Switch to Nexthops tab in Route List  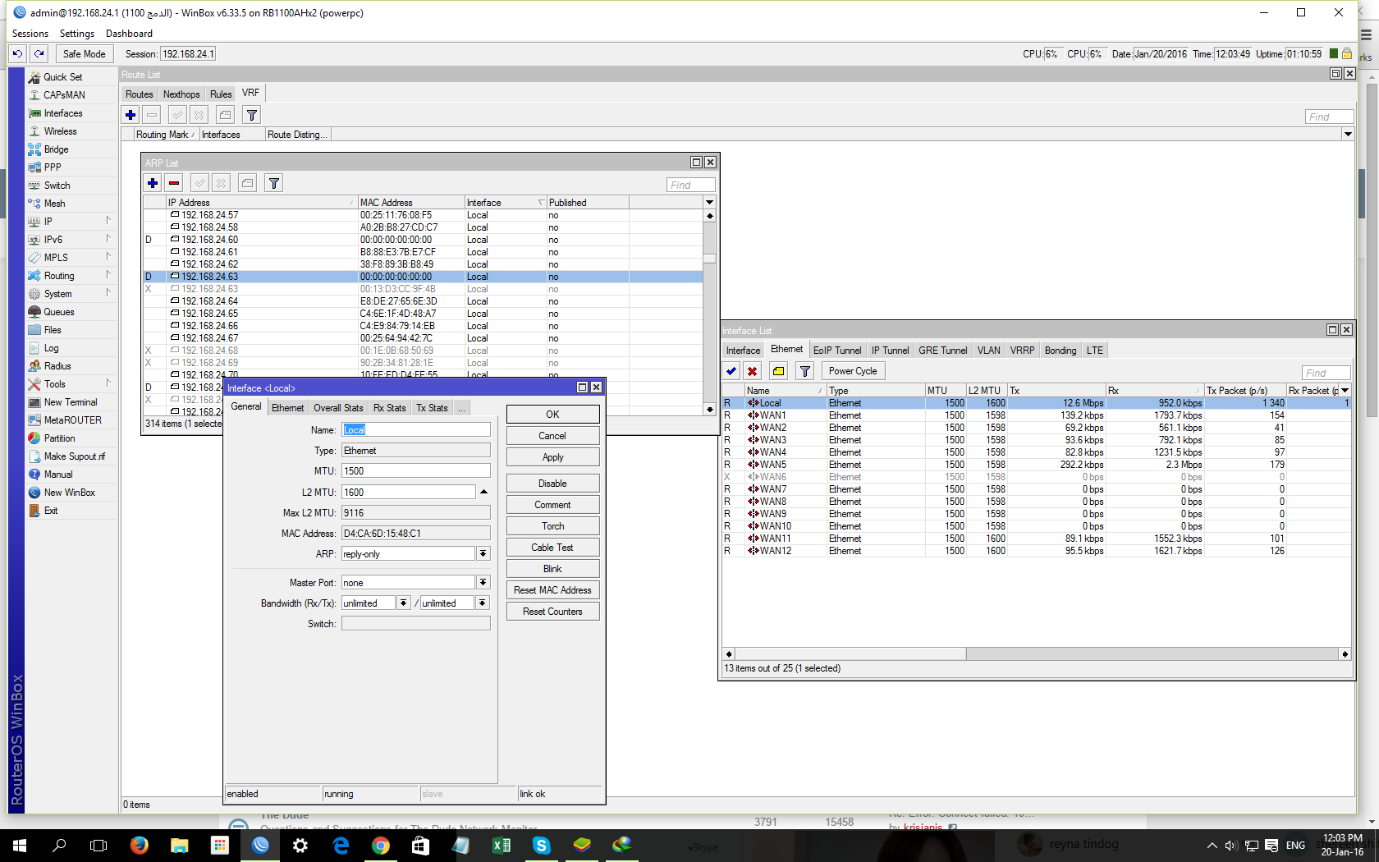(x=181, y=94)
